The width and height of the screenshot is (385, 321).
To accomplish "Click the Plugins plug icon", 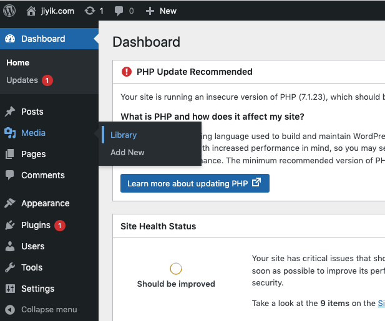I will pos(10,225).
